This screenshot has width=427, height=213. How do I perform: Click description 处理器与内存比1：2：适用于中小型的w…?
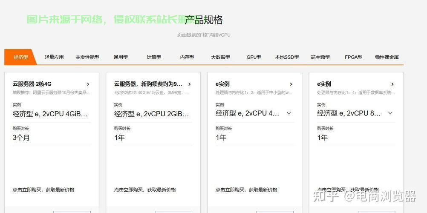[254, 92]
